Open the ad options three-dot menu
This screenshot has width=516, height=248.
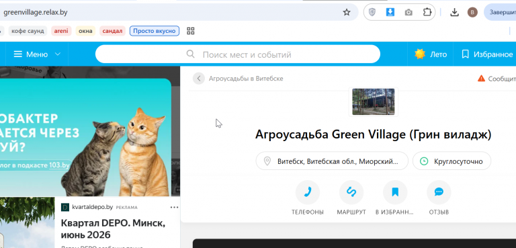(x=174, y=207)
